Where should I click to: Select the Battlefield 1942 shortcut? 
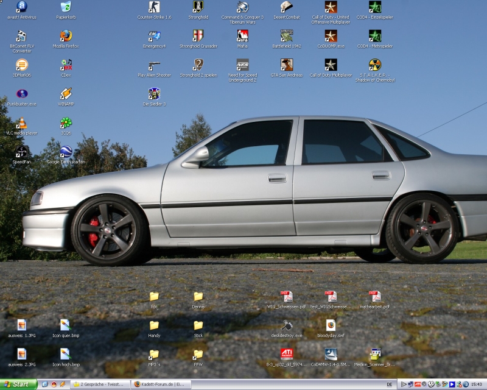286,36
